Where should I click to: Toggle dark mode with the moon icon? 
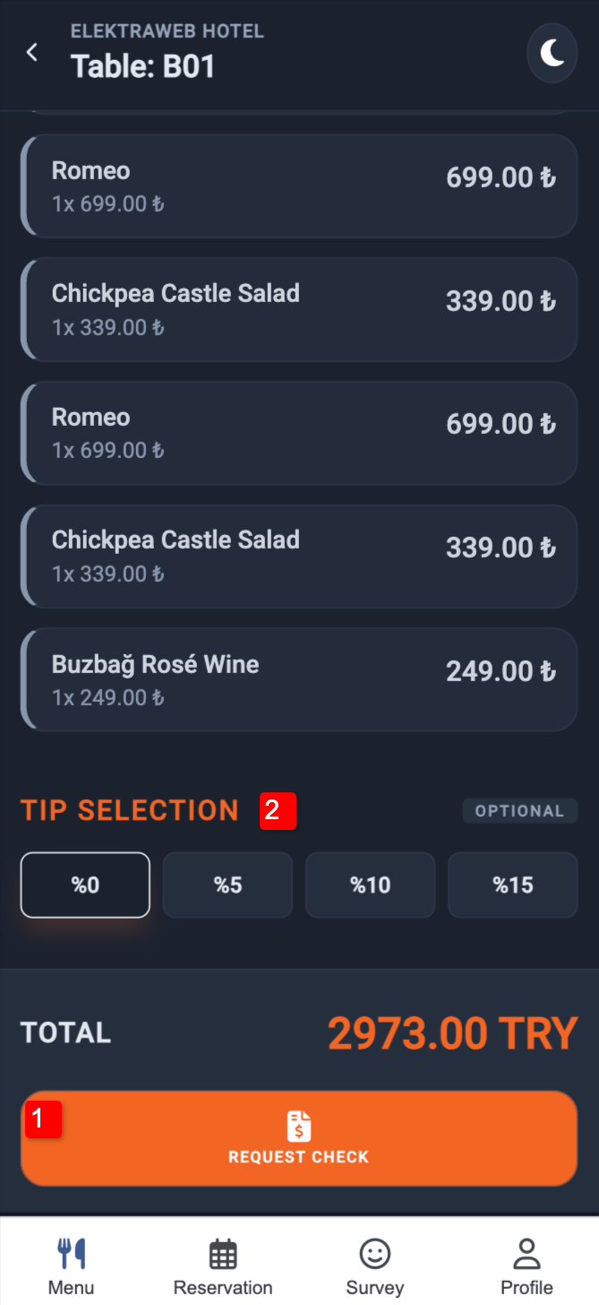click(552, 54)
